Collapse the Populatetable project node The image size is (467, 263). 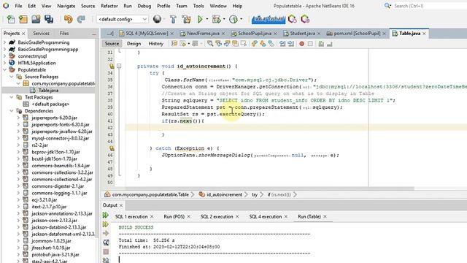click(5, 70)
